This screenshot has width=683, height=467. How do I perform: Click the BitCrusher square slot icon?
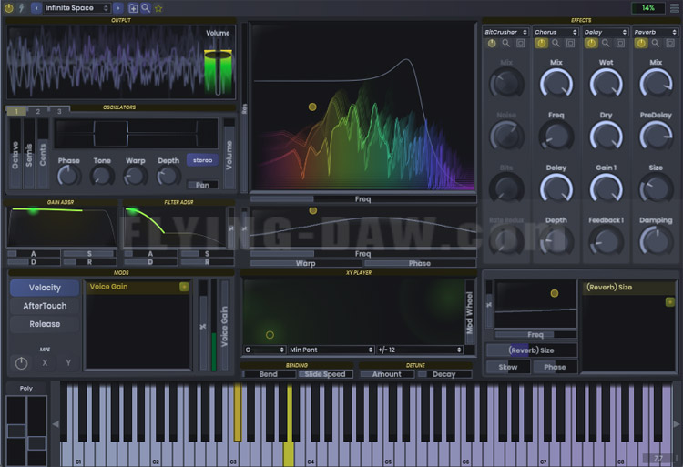(521, 43)
